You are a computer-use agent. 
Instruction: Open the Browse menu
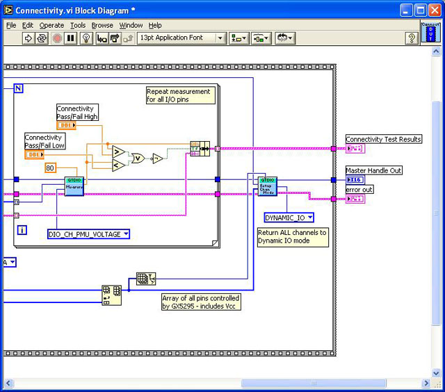tap(102, 25)
